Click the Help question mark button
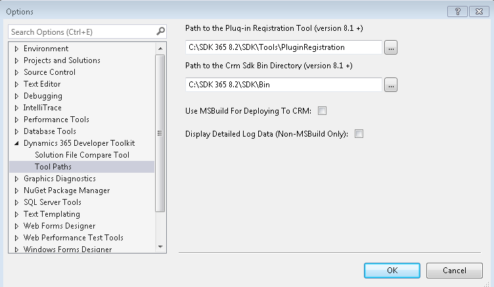The width and height of the screenshot is (494, 287). click(457, 12)
